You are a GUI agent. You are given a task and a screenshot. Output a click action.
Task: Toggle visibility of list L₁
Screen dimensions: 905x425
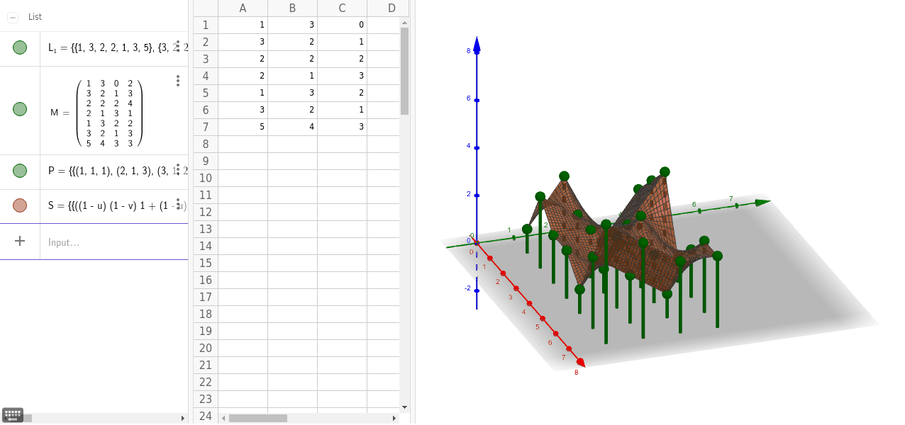tap(20, 47)
